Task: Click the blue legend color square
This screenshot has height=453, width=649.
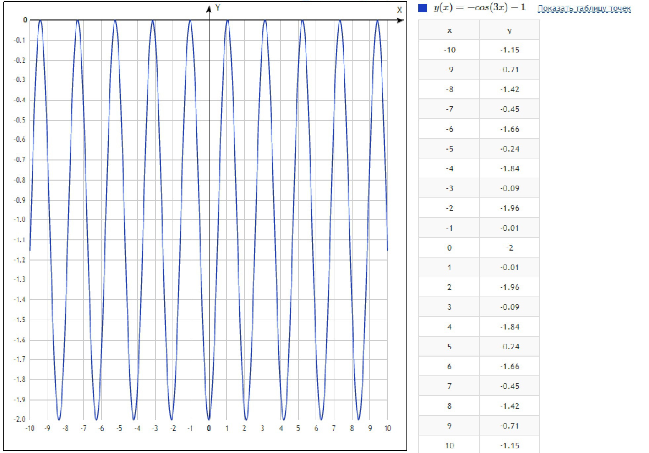Action: [423, 8]
